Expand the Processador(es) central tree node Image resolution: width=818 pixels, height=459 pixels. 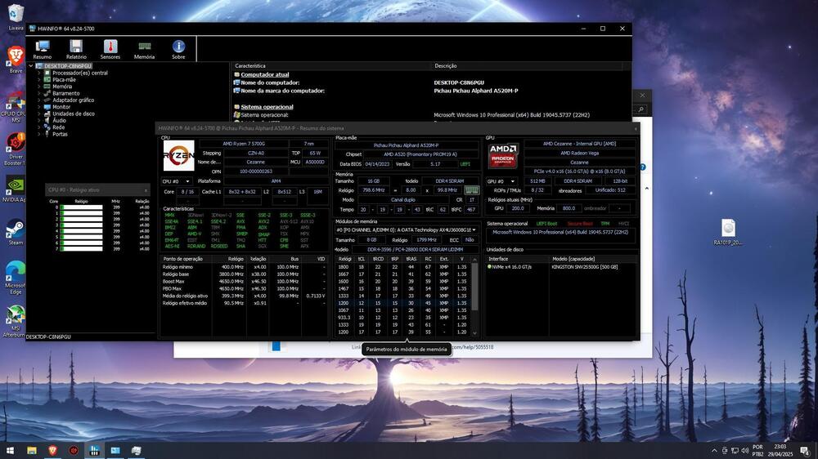[x=38, y=73]
